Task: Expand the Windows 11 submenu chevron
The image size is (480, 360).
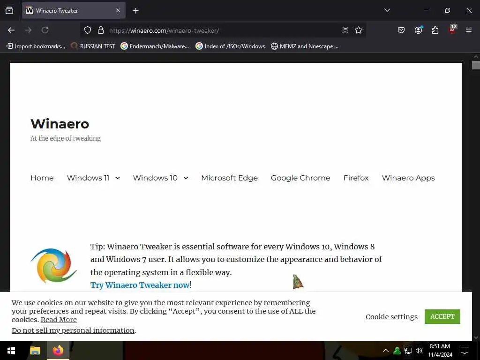Action: pos(118,178)
